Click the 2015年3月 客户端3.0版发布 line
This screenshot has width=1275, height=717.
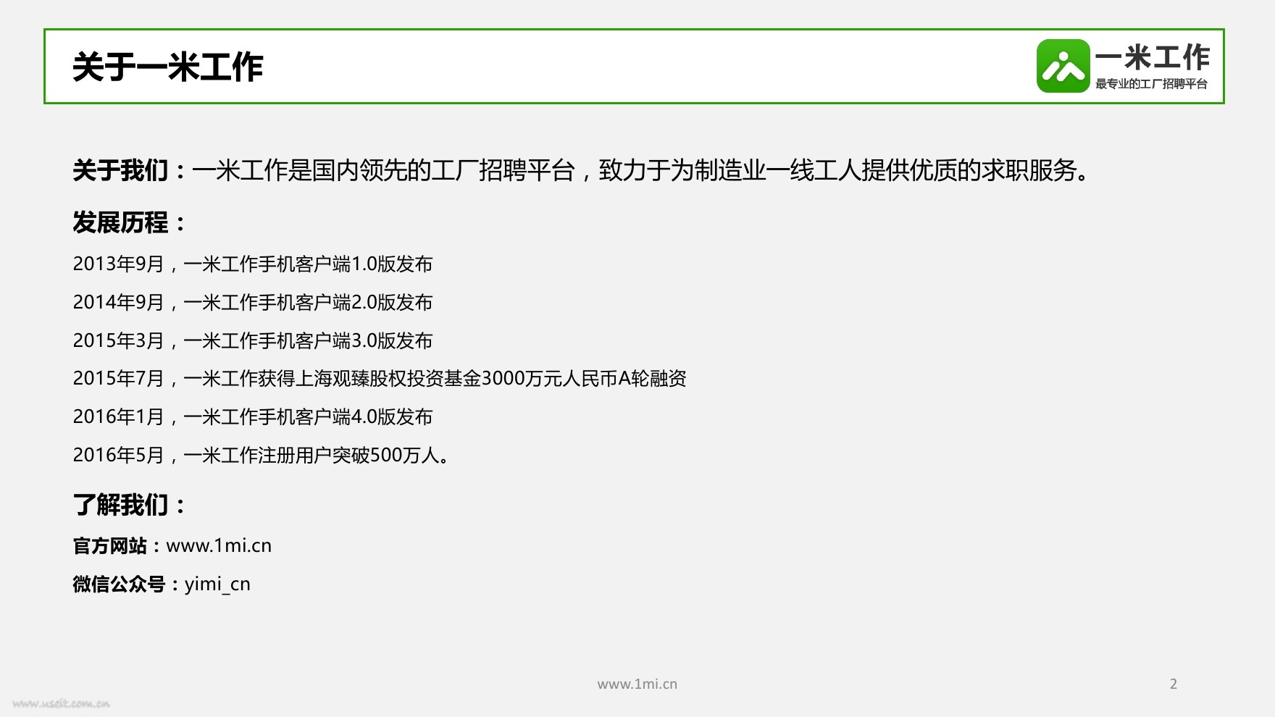[x=253, y=340]
